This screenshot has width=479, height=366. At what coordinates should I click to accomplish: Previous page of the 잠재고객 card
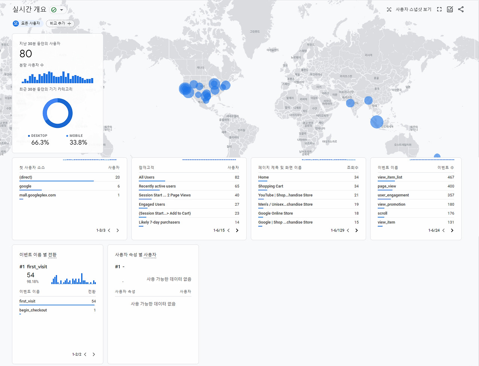point(228,230)
